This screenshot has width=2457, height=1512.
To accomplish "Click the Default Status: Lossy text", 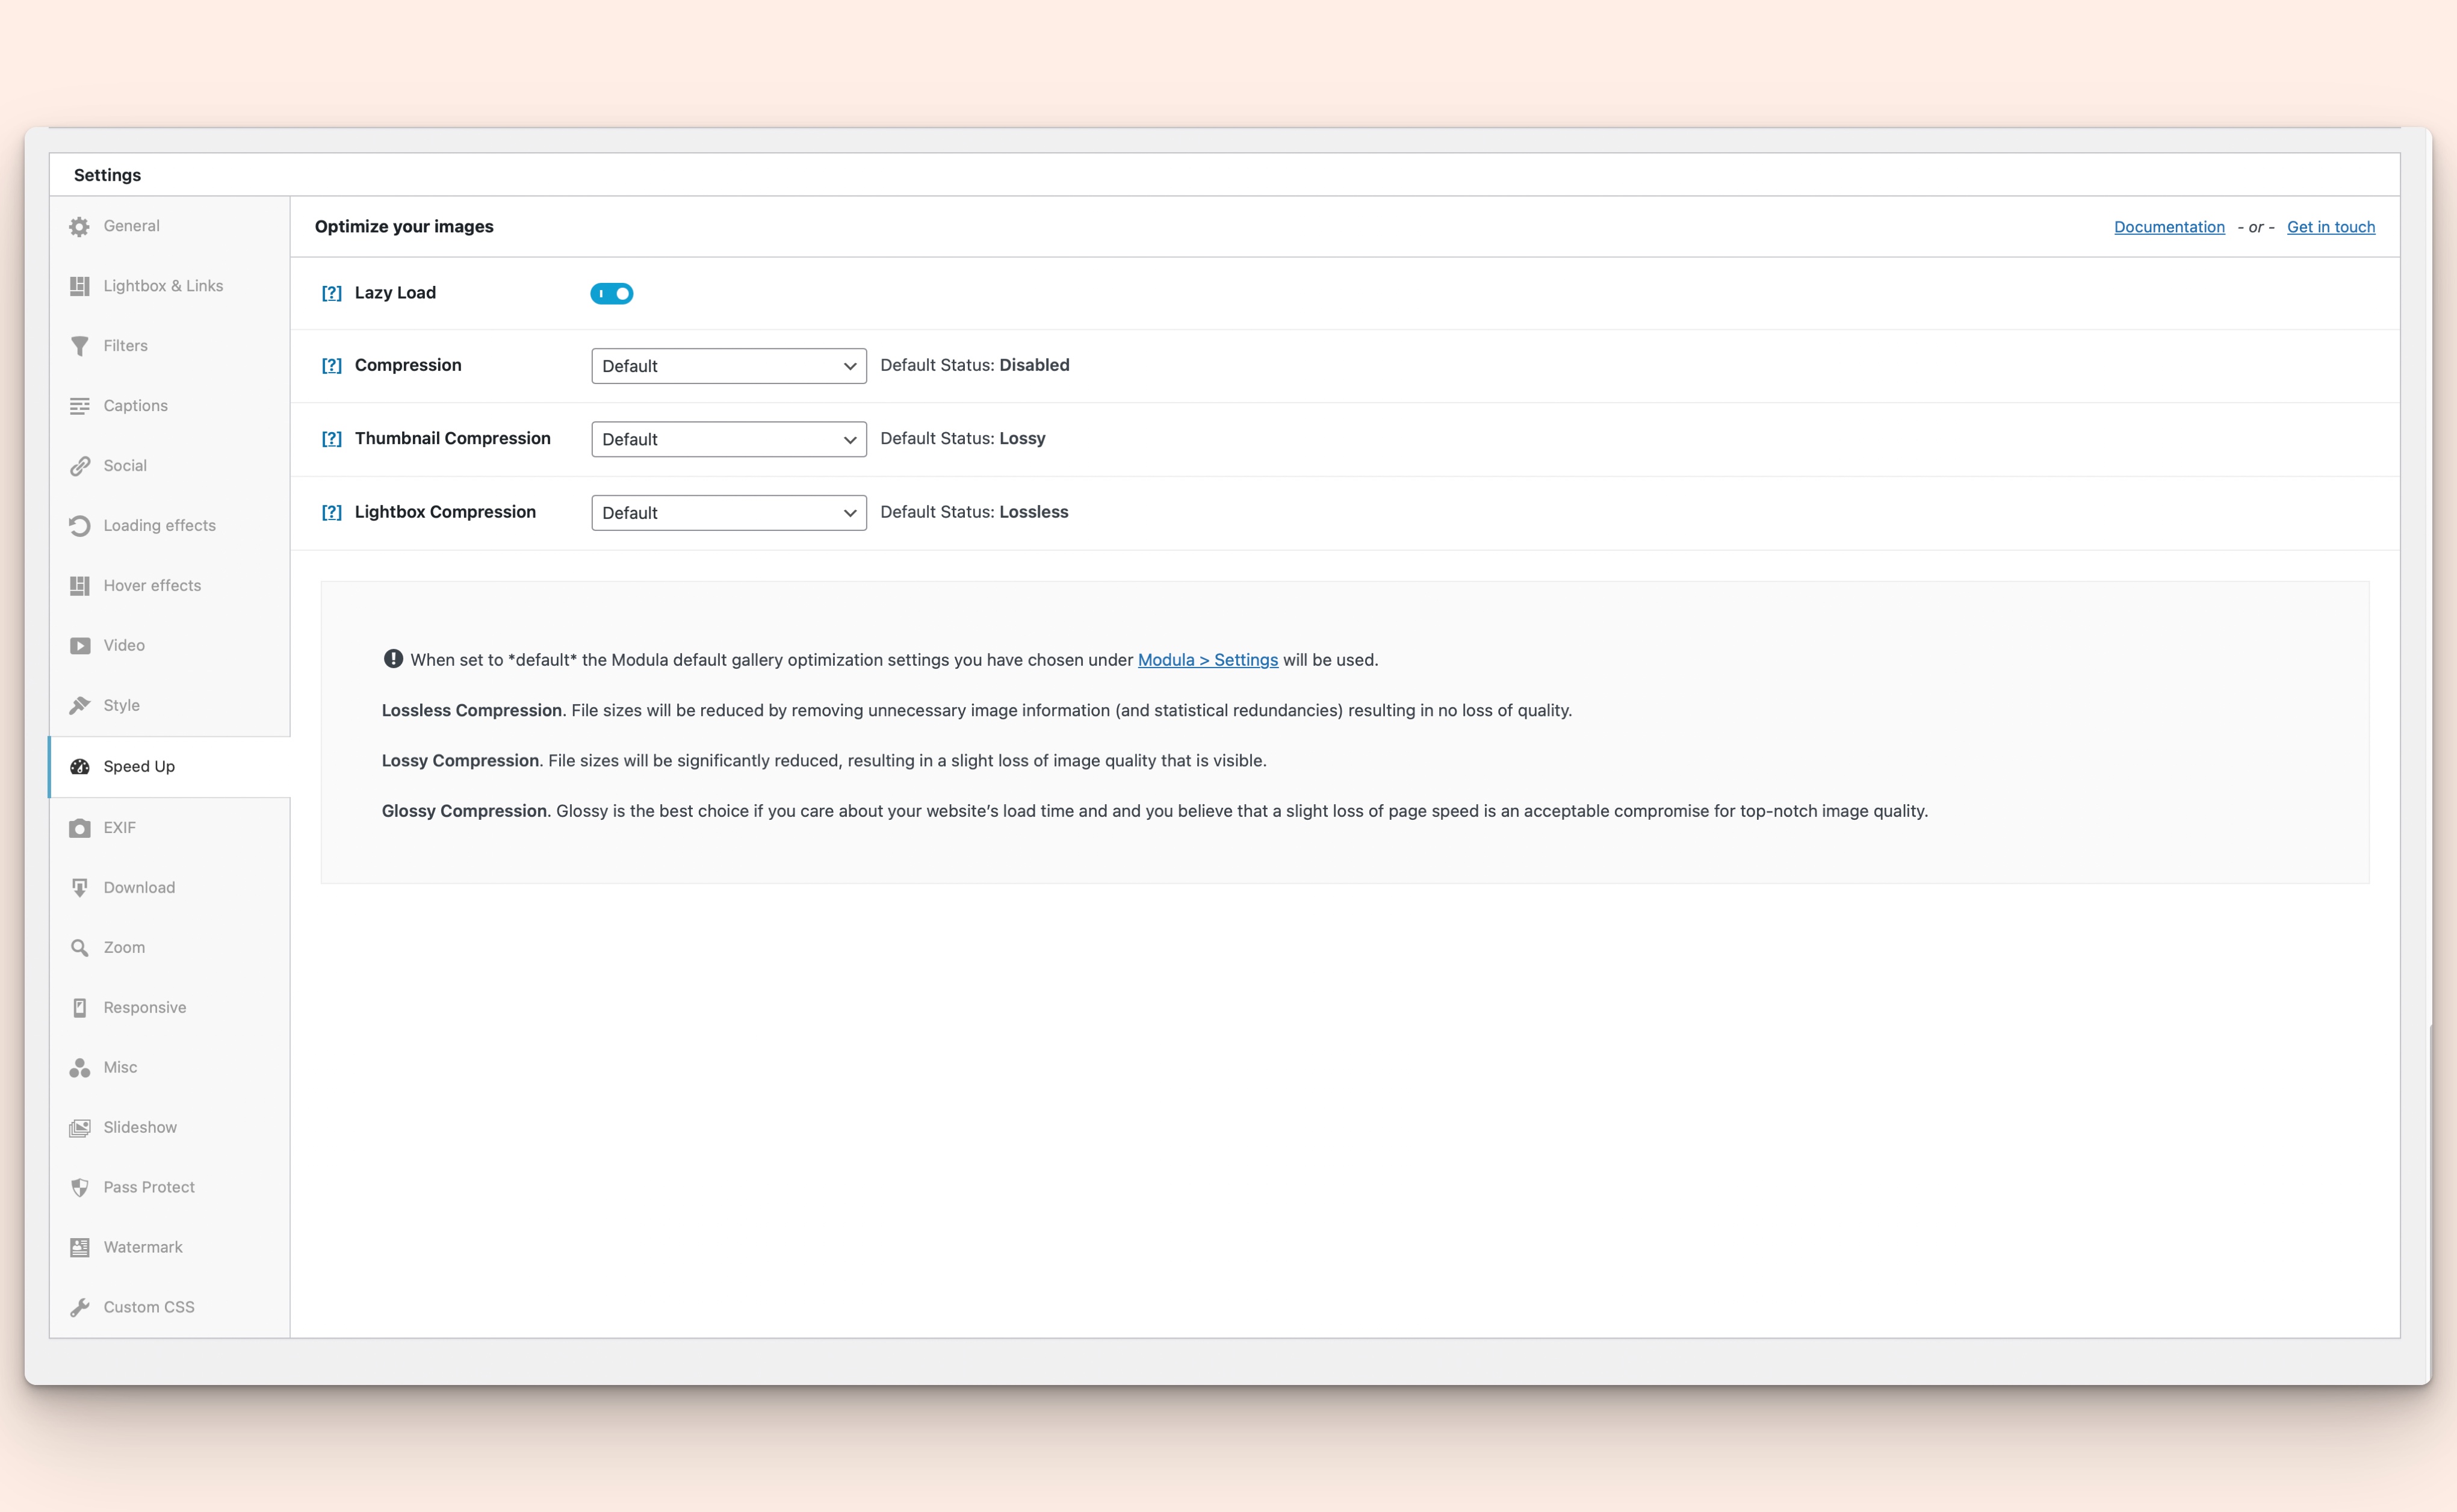I will (963, 439).
